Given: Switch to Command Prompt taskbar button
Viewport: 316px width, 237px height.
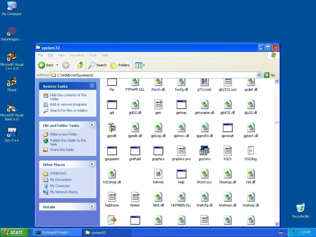Looking at the screenshot, I should point(57,233).
